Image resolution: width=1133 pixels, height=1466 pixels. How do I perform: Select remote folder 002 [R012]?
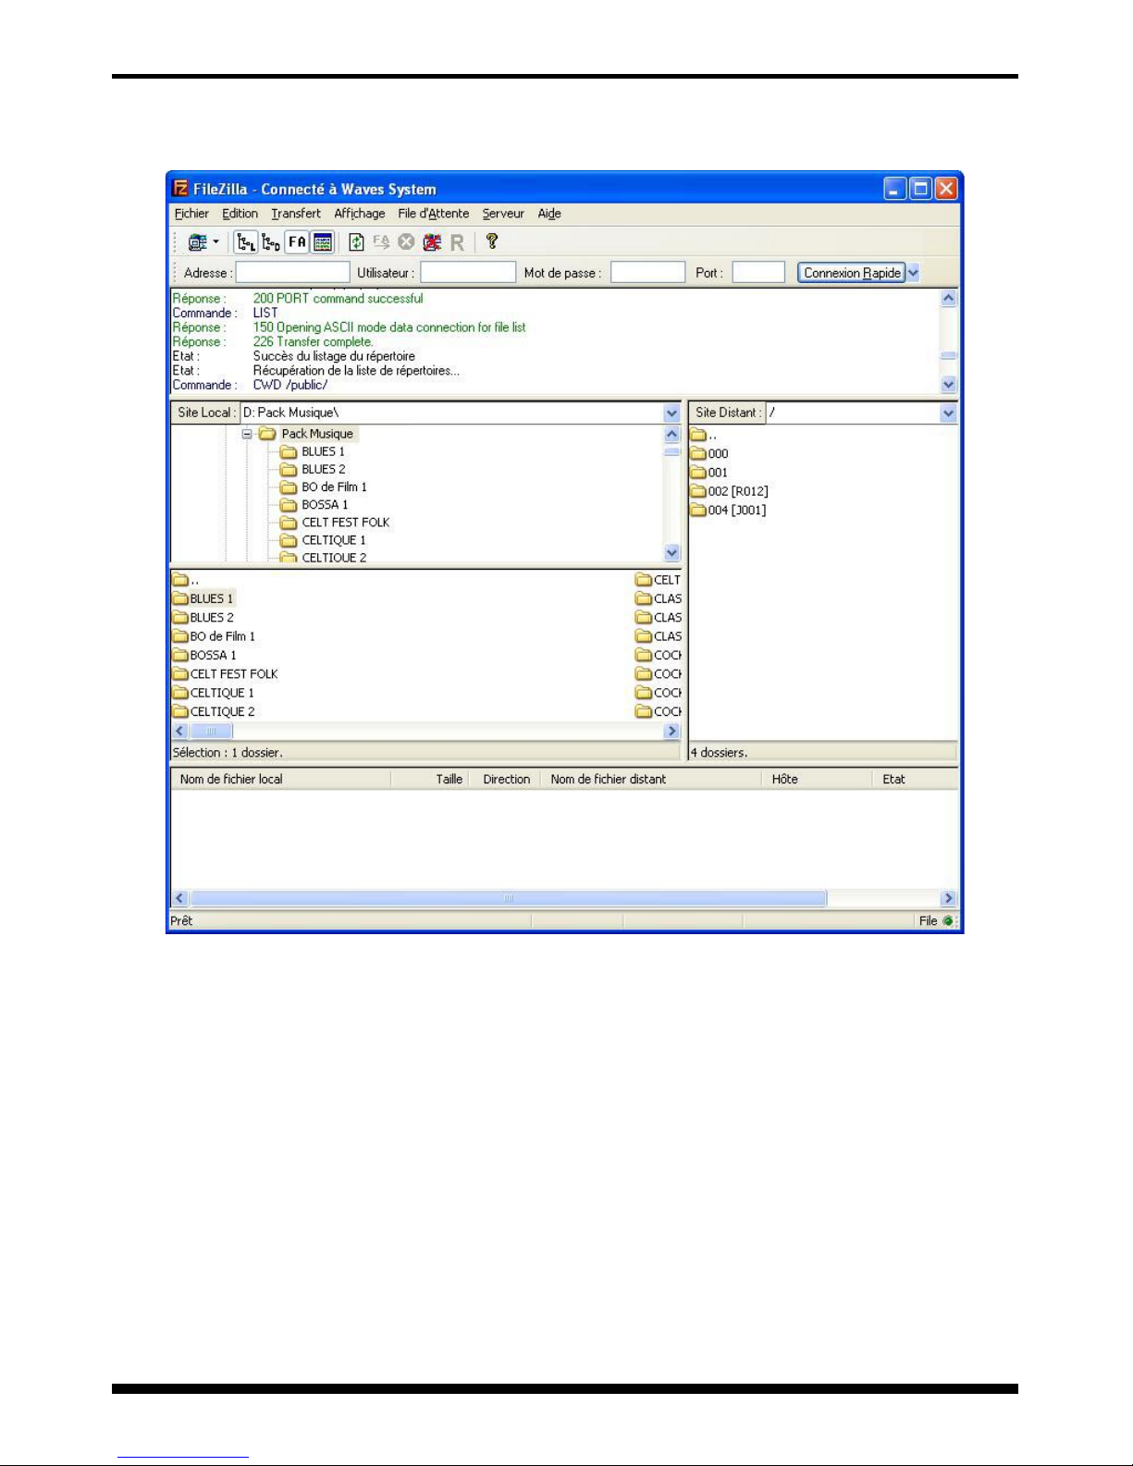(737, 491)
